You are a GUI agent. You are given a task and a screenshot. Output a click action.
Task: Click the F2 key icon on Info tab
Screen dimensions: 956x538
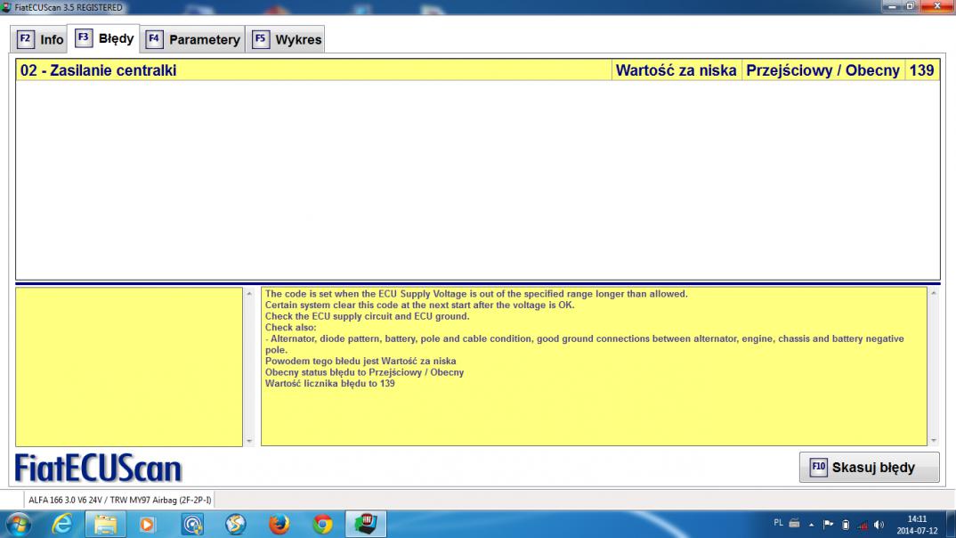click(25, 39)
